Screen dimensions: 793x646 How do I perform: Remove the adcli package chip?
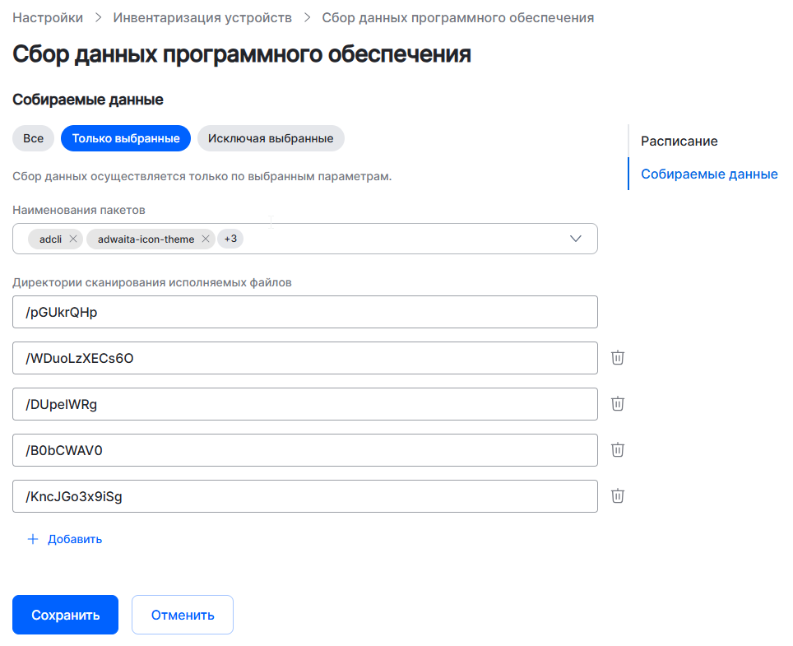(x=73, y=239)
